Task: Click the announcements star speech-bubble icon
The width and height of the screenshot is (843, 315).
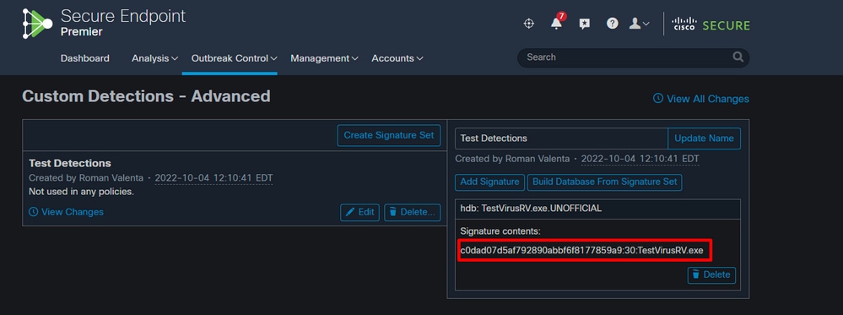Action: pyautogui.click(x=585, y=24)
